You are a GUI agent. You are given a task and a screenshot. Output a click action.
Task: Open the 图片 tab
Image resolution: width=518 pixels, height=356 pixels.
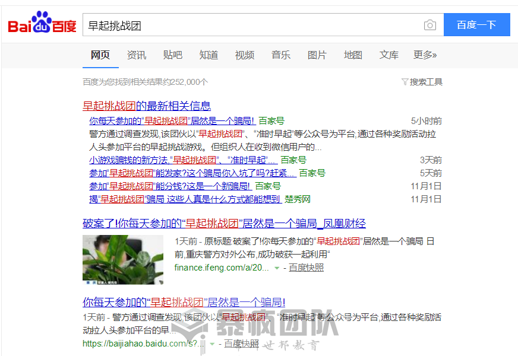317,55
